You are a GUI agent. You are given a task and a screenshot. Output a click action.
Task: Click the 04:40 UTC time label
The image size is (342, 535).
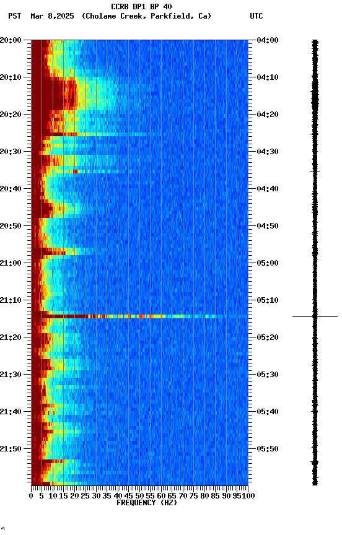tap(268, 189)
